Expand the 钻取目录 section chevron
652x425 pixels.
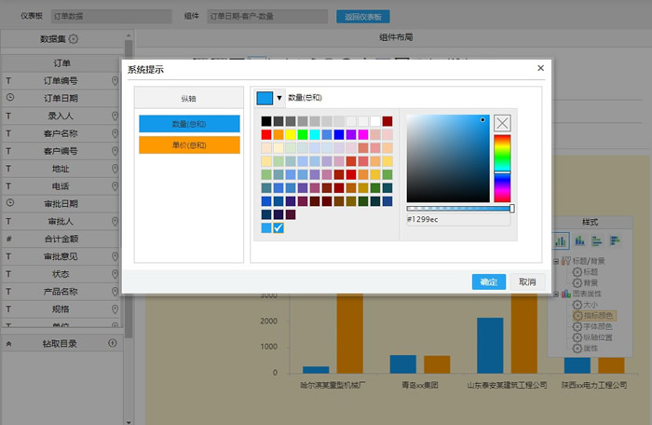(9, 343)
